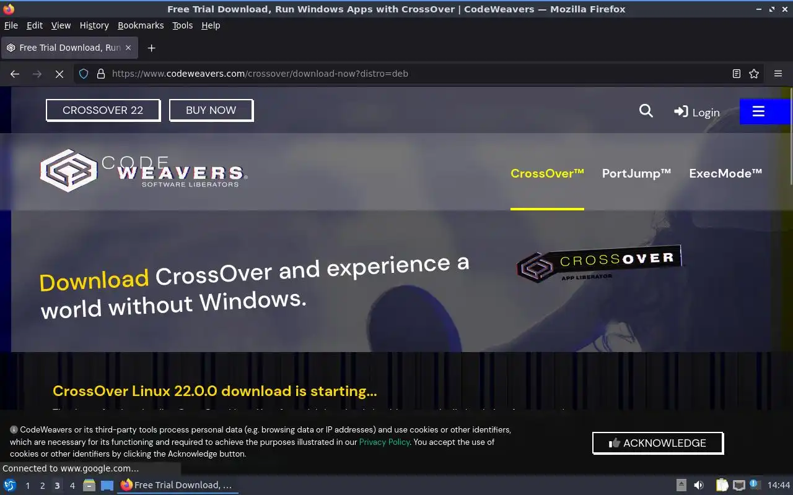The width and height of the screenshot is (793, 495).
Task: Click the site security padlock icon
Action: point(101,74)
